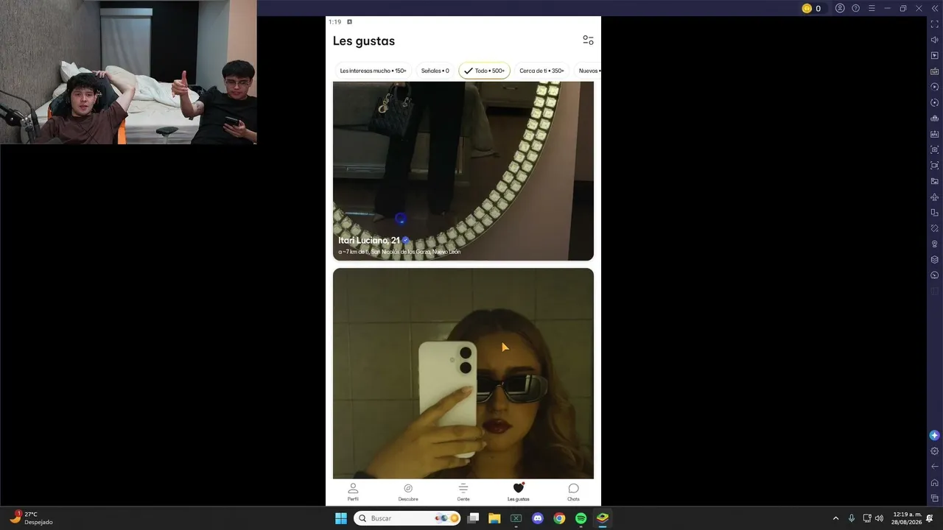The height and width of the screenshot is (530, 943).
Task: Click the circled play icon in the sidebar
Action: coord(935,87)
